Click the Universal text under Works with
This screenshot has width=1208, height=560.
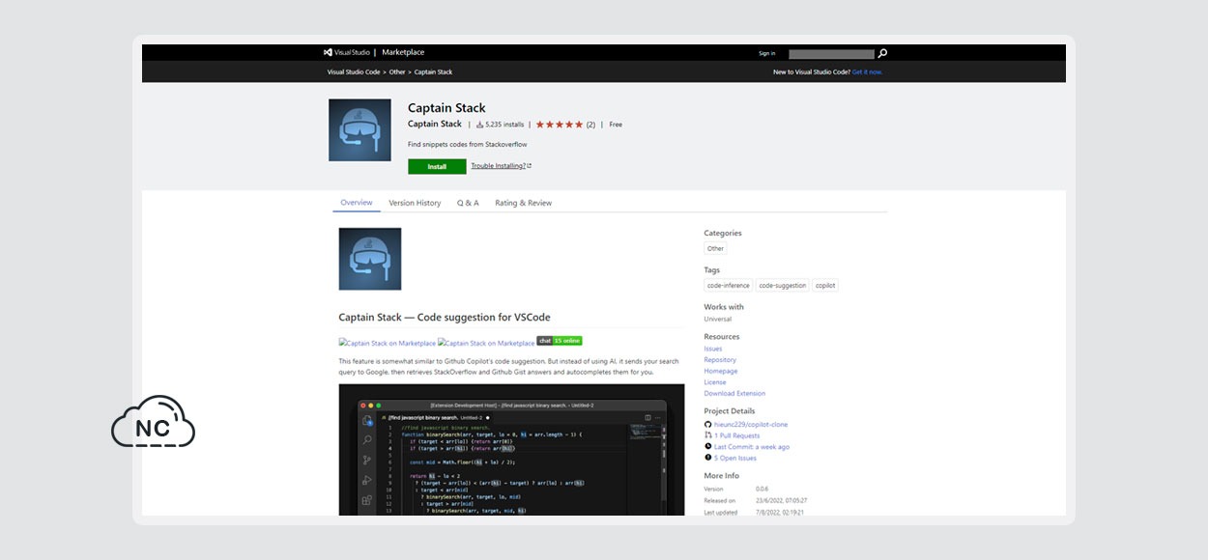(718, 319)
